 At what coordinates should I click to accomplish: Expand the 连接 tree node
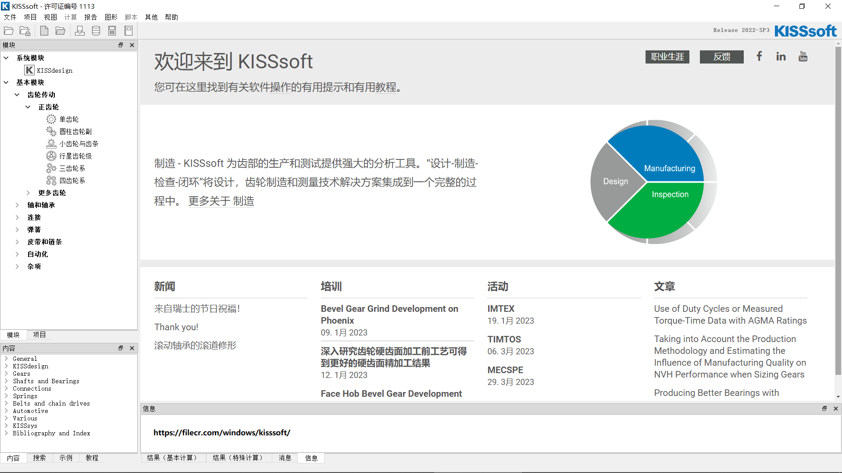click(x=17, y=217)
